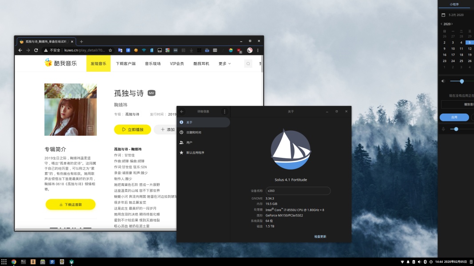This screenshot has width=474, height=266.
Task: Go to previous year in calendar
Action: [442, 24]
